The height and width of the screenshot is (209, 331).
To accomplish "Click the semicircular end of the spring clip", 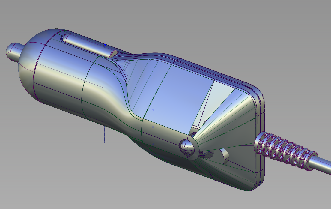I will (x=113, y=54).
